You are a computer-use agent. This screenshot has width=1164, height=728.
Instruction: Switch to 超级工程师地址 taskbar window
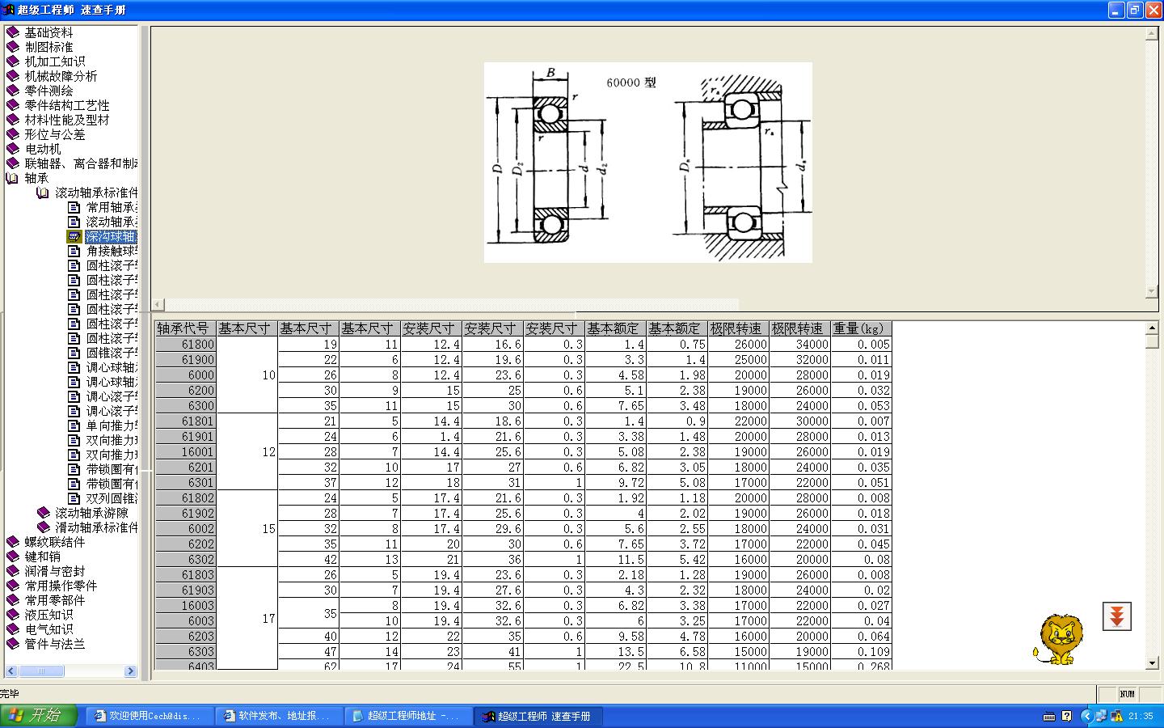click(x=409, y=716)
